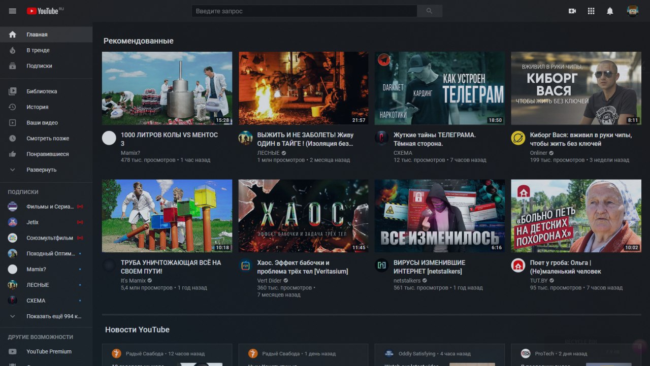
Task: Click TUT.BY channel name link
Action: tap(538, 281)
